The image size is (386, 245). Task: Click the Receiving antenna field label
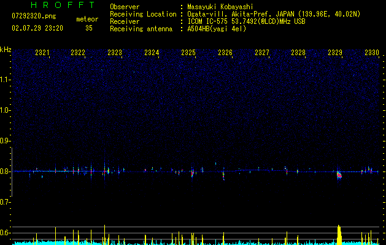141,29
